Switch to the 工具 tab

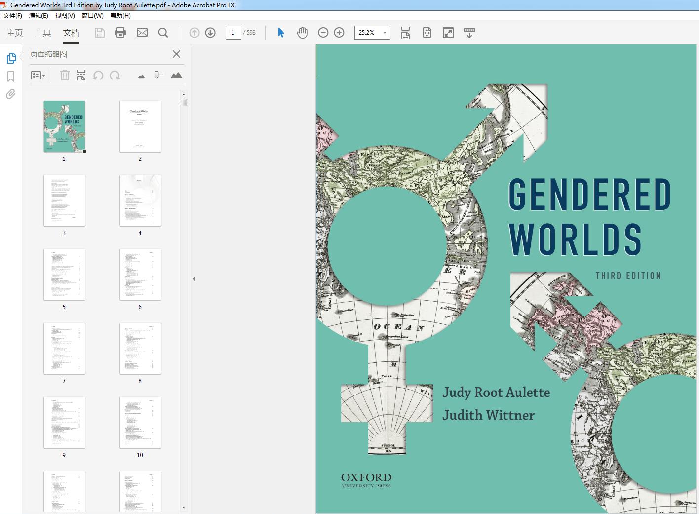pos(43,33)
